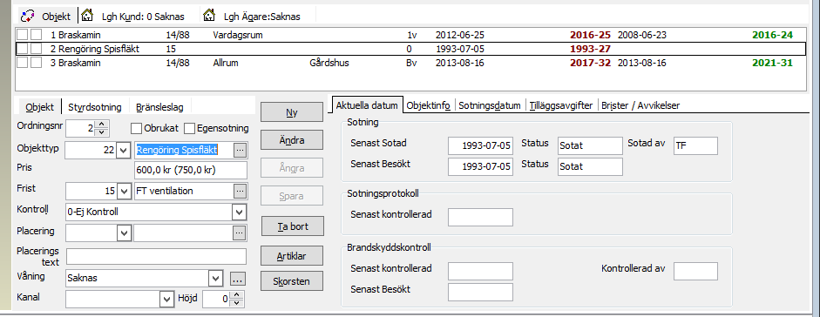Open the Bränsleslag tab
The width and height of the screenshot is (820, 317).
point(159,107)
